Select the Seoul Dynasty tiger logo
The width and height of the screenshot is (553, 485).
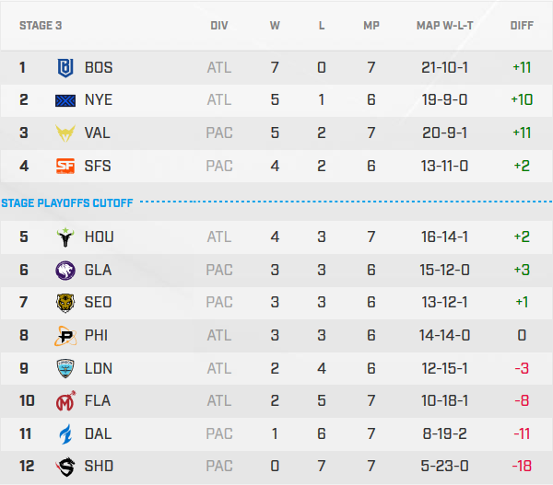tap(65, 303)
